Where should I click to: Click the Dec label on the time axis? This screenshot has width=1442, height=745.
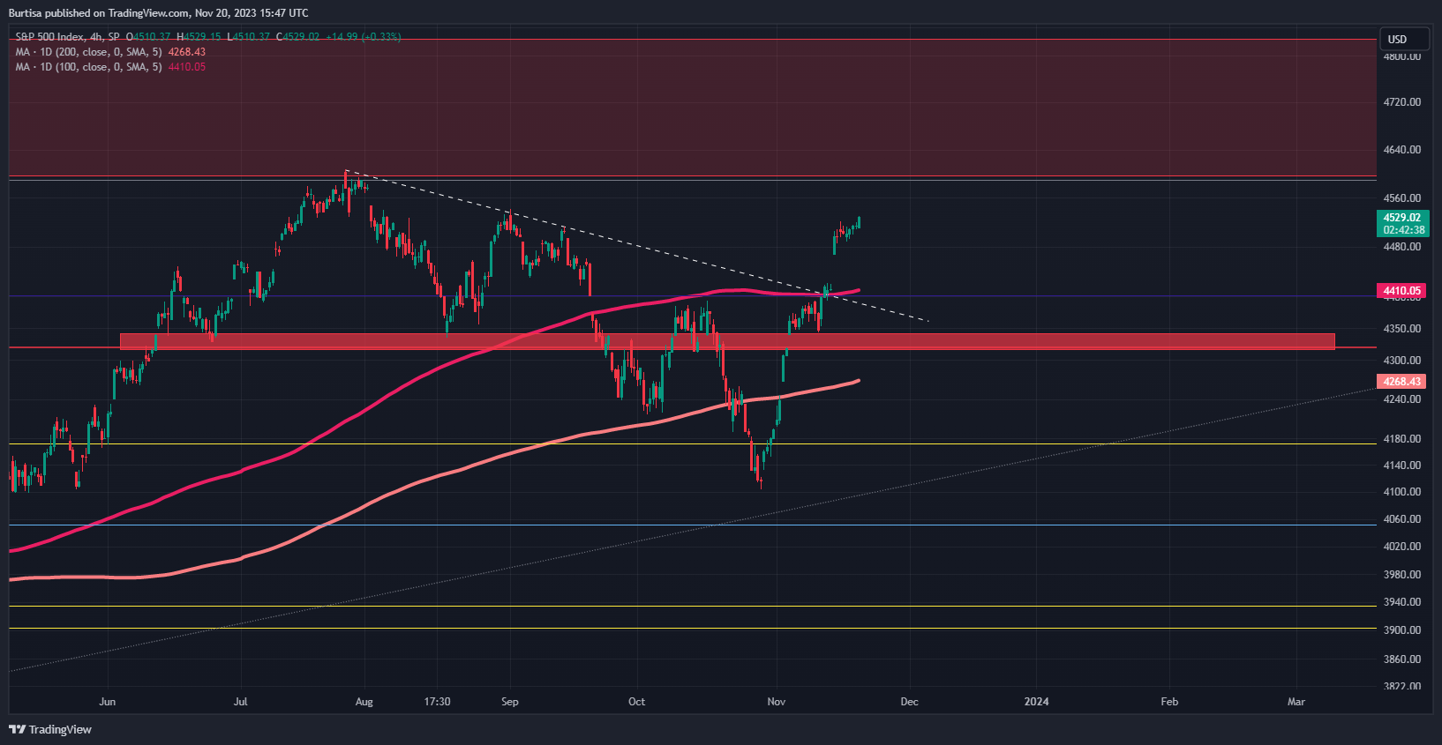pos(909,702)
